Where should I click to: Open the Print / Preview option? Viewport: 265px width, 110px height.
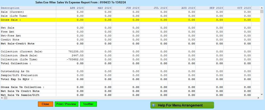click(x=67, y=104)
